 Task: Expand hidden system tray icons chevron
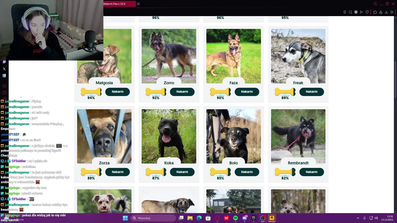click(358, 218)
